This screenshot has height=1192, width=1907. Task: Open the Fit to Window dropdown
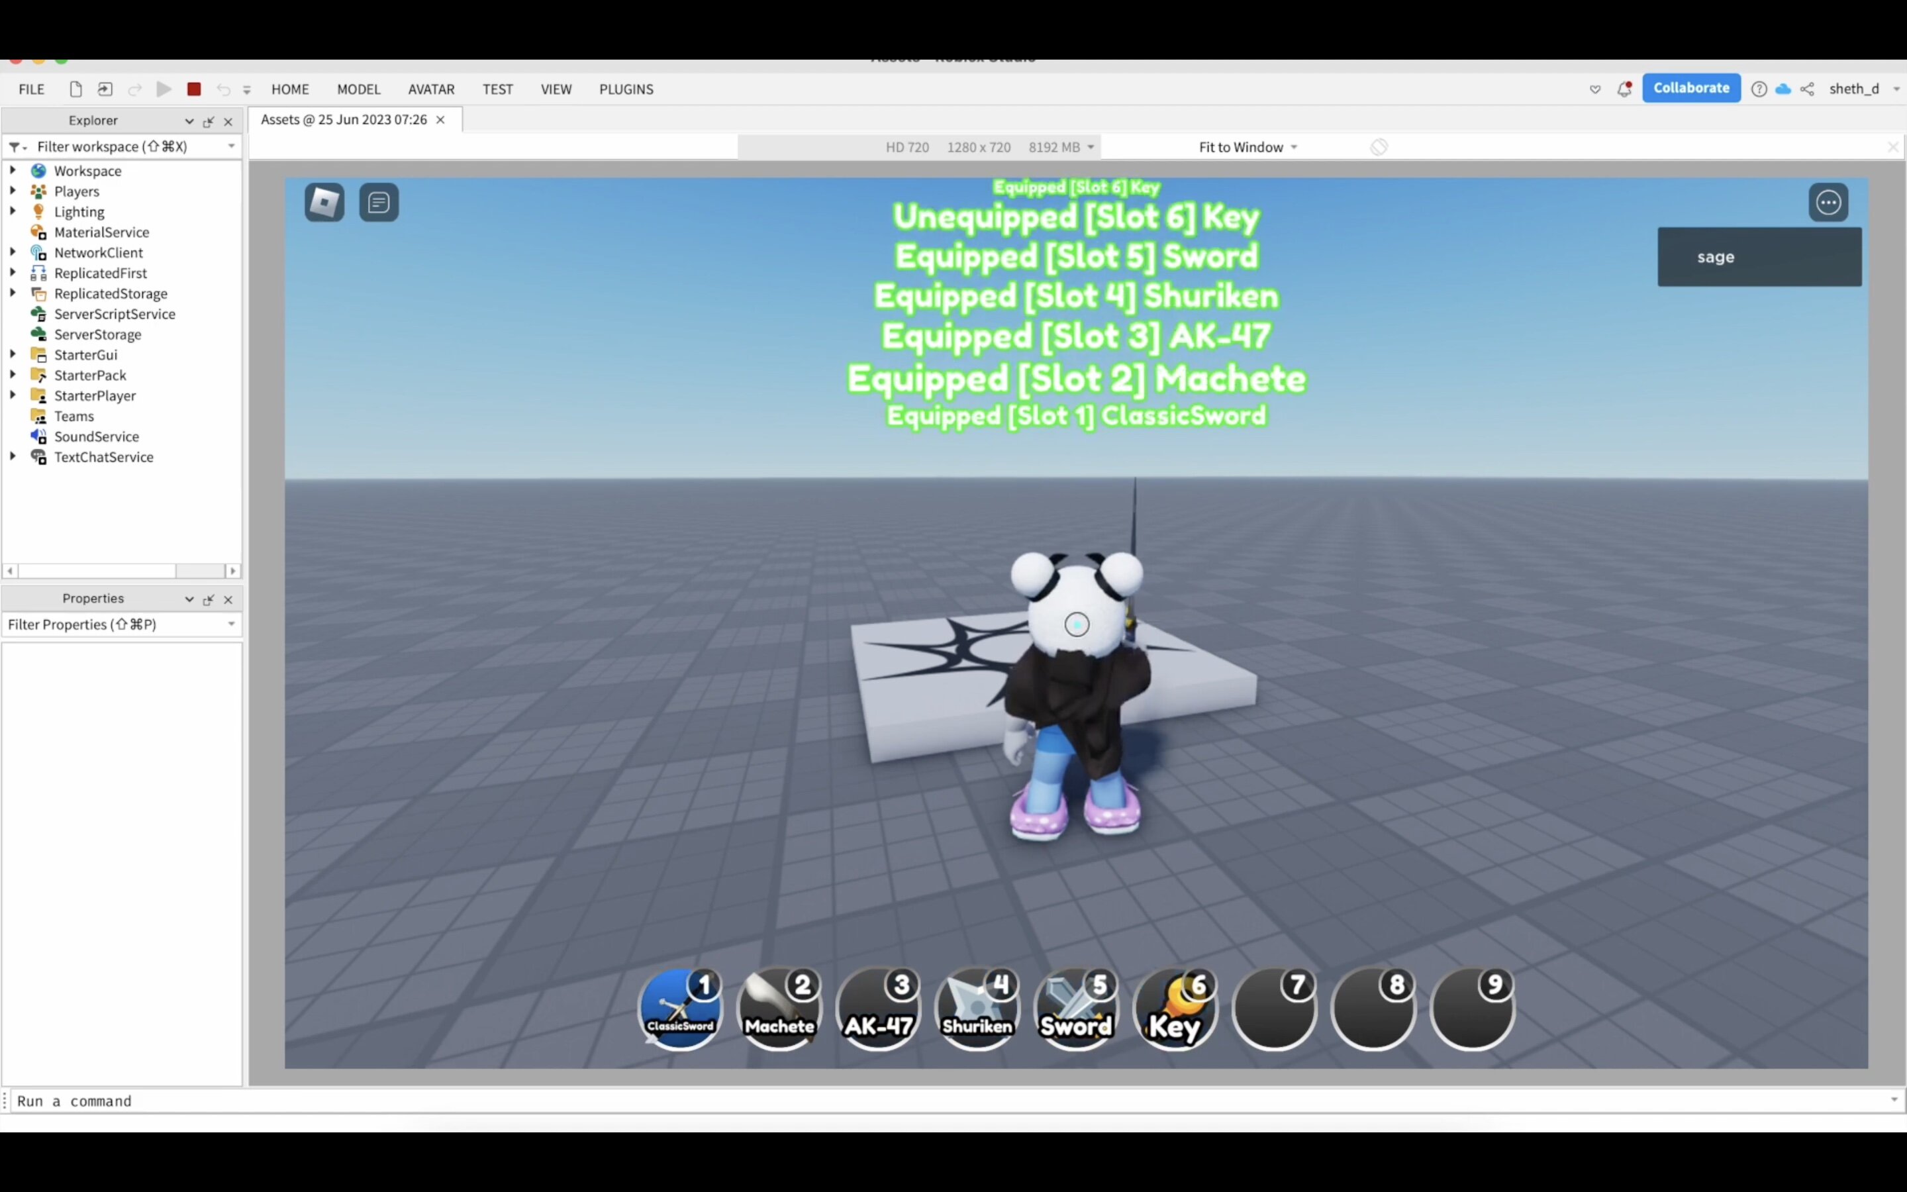pos(1247,148)
